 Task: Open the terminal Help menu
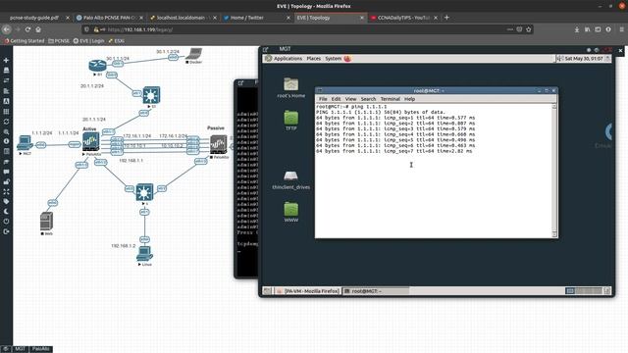point(409,99)
